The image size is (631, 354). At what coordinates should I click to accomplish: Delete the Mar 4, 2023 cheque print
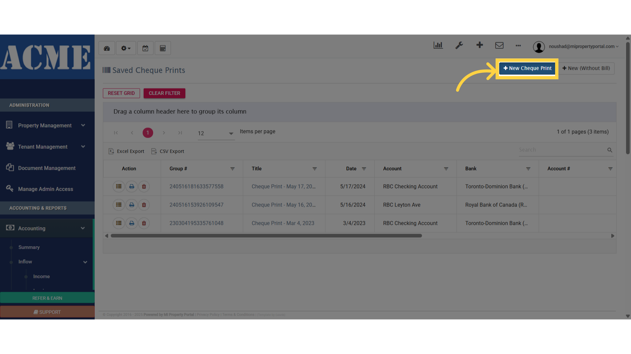144,223
